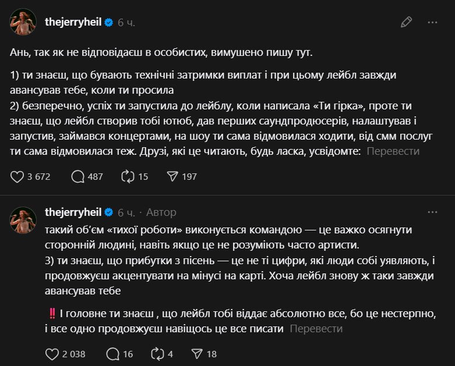Click the "6 ч." timestamp on first post
The image size is (455, 366).
click(x=126, y=22)
